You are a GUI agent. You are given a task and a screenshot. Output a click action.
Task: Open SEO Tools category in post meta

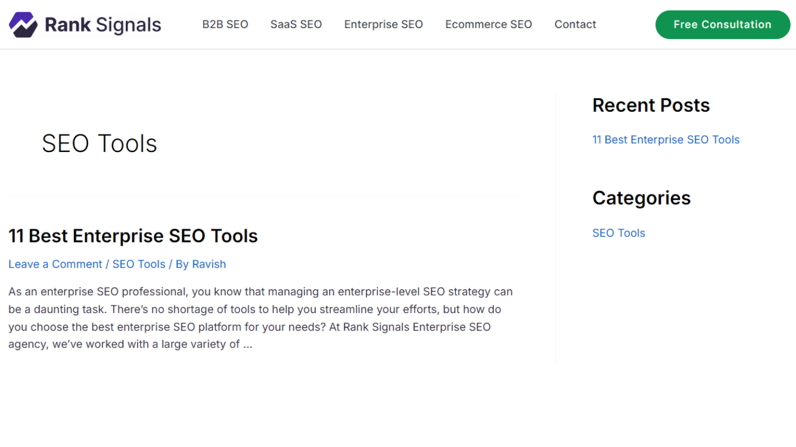139,264
